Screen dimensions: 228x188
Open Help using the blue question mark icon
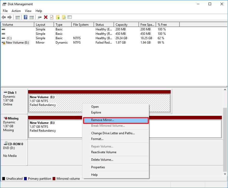pos(25,17)
